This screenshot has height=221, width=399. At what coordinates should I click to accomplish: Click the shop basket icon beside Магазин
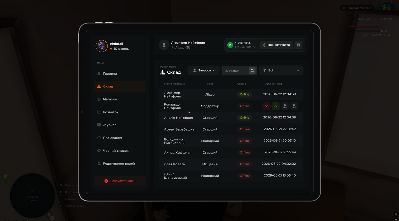click(x=99, y=99)
